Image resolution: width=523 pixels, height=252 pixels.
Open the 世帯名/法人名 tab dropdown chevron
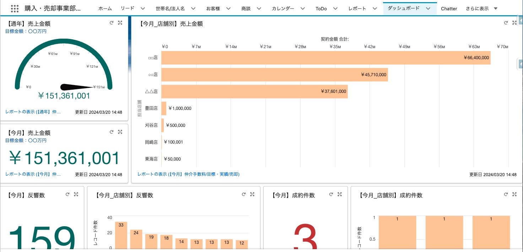pyautogui.click(x=193, y=9)
